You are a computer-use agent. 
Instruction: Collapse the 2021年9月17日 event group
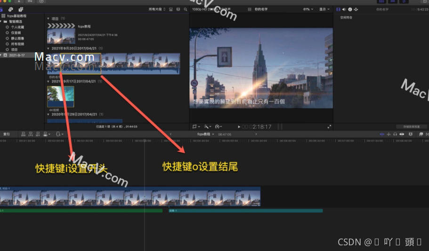tap(48, 81)
